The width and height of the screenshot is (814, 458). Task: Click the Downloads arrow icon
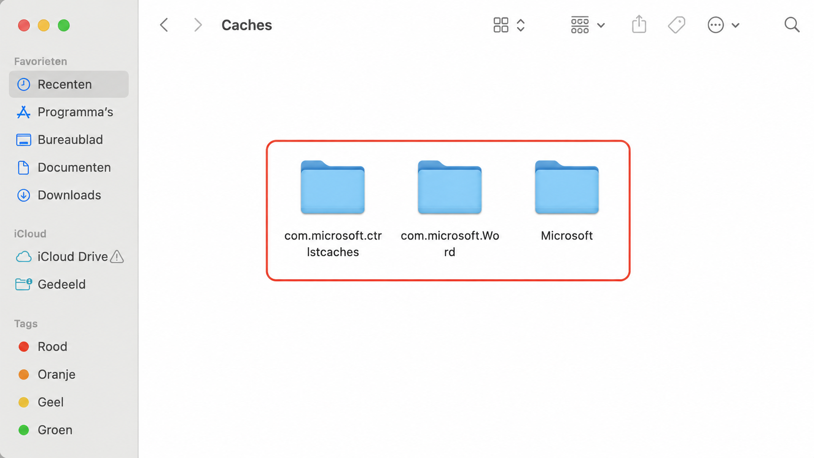(x=23, y=195)
